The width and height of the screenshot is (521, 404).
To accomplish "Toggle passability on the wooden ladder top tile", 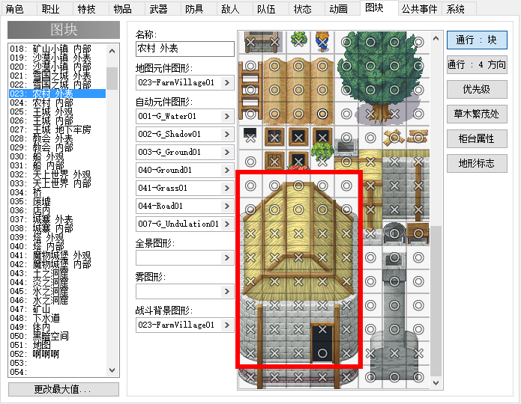I will pos(250,66).
